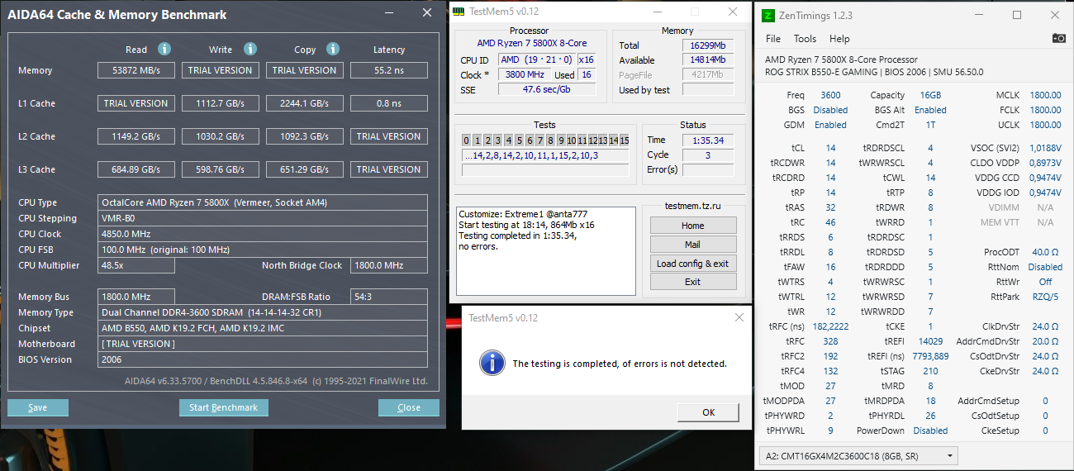This screenshot has width=1074, height=471.
Task: Click the Close button in AIDA64
Action: click(409, 407)
